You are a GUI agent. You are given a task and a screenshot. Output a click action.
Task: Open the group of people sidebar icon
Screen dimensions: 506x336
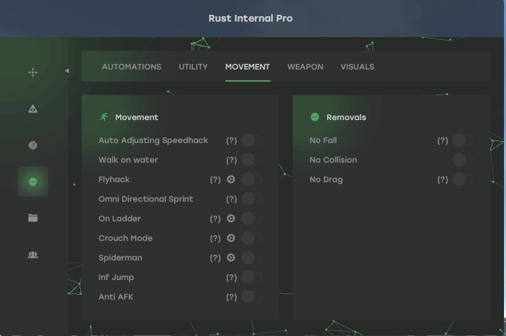pyautogui.click(x=33, y=255)
